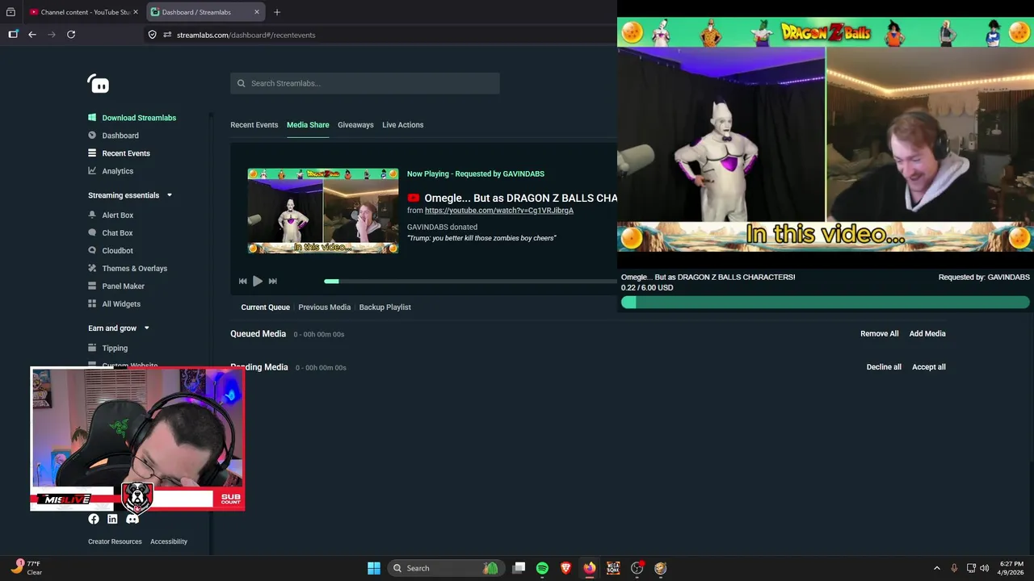Click the Download Streamlabs icon
The height and width of the screenshot is (581, 1034).
point(92,118)
